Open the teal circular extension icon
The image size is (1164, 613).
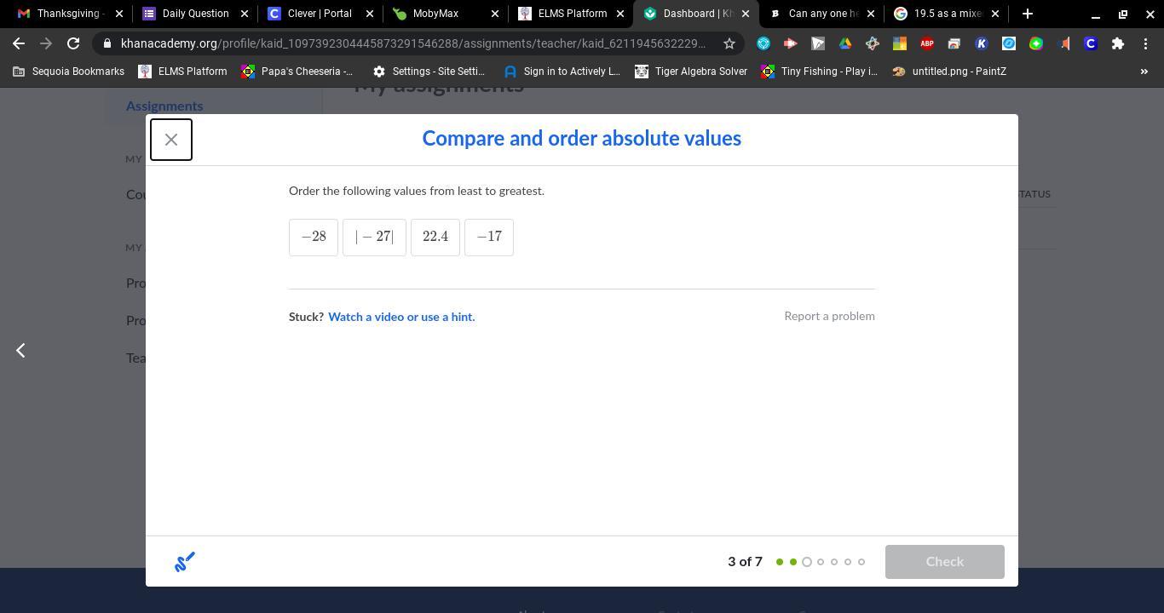[x=764, y=43]
